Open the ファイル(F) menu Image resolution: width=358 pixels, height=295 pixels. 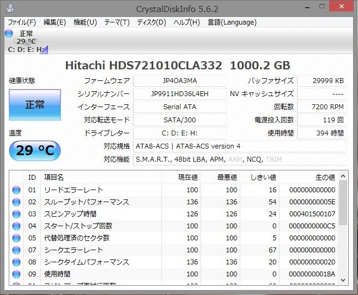22,22
